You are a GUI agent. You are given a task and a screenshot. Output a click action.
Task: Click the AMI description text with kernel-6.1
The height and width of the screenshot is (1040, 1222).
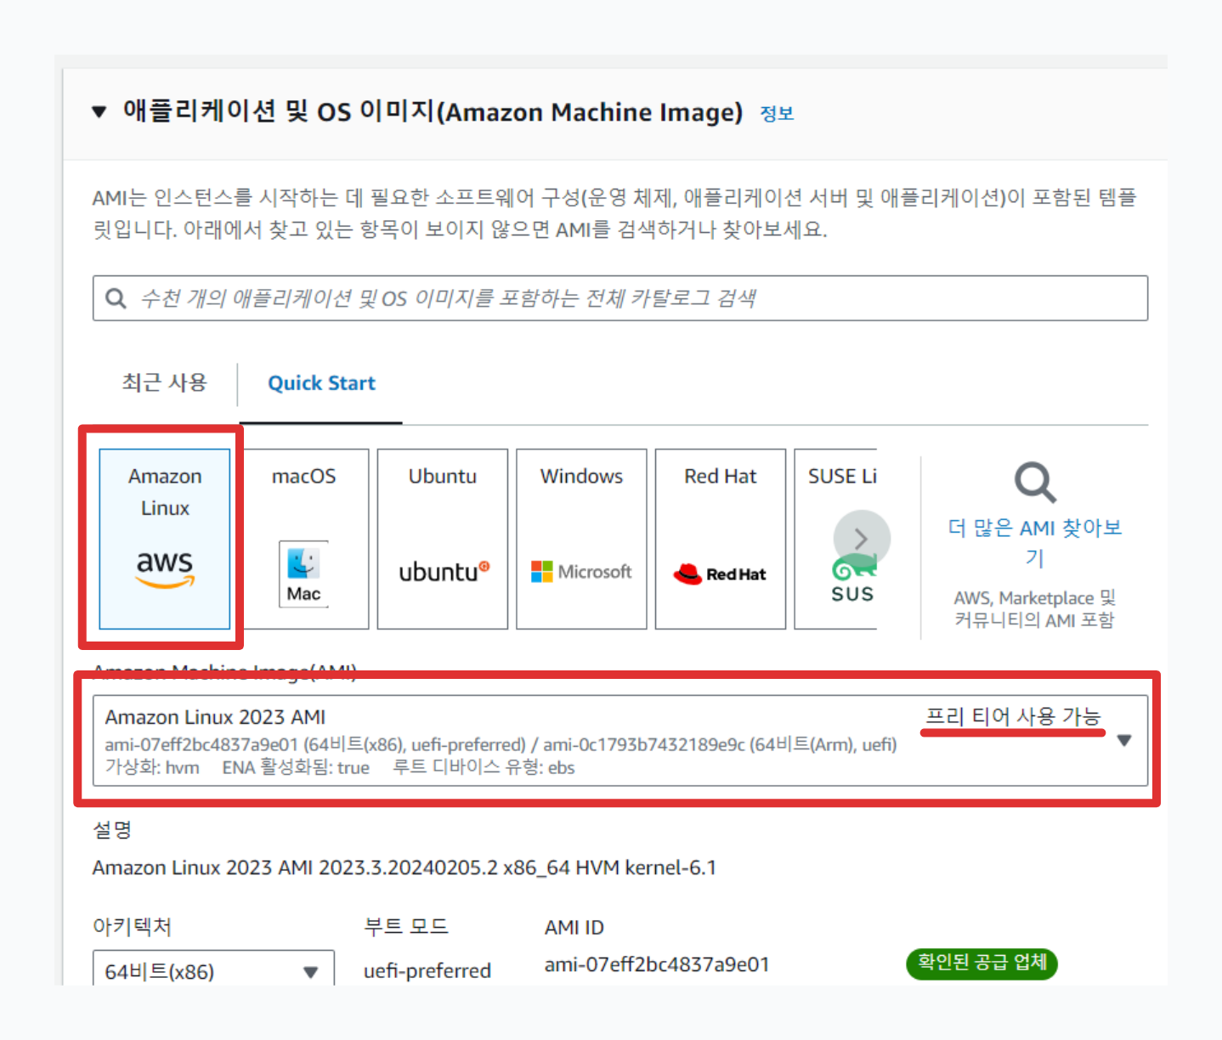pos(405,868)
